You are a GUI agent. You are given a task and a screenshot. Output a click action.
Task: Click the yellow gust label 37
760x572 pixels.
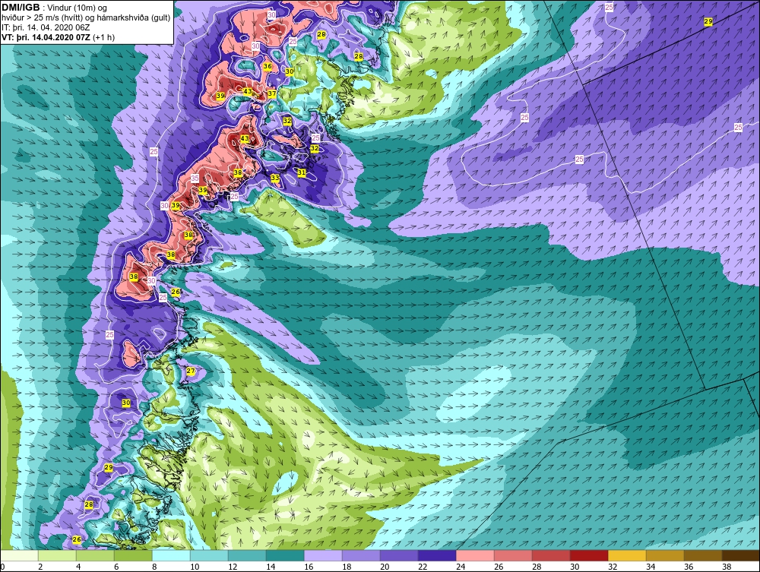click(272, 94)
